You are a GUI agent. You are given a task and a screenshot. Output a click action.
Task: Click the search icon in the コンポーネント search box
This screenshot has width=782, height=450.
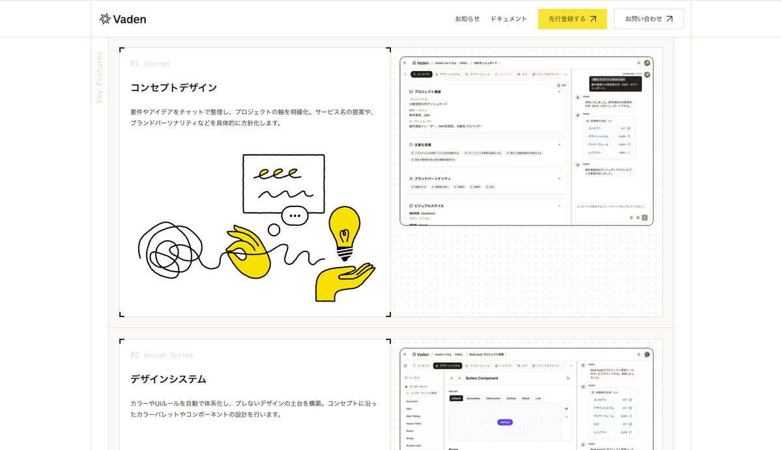(x=407, y=393)
